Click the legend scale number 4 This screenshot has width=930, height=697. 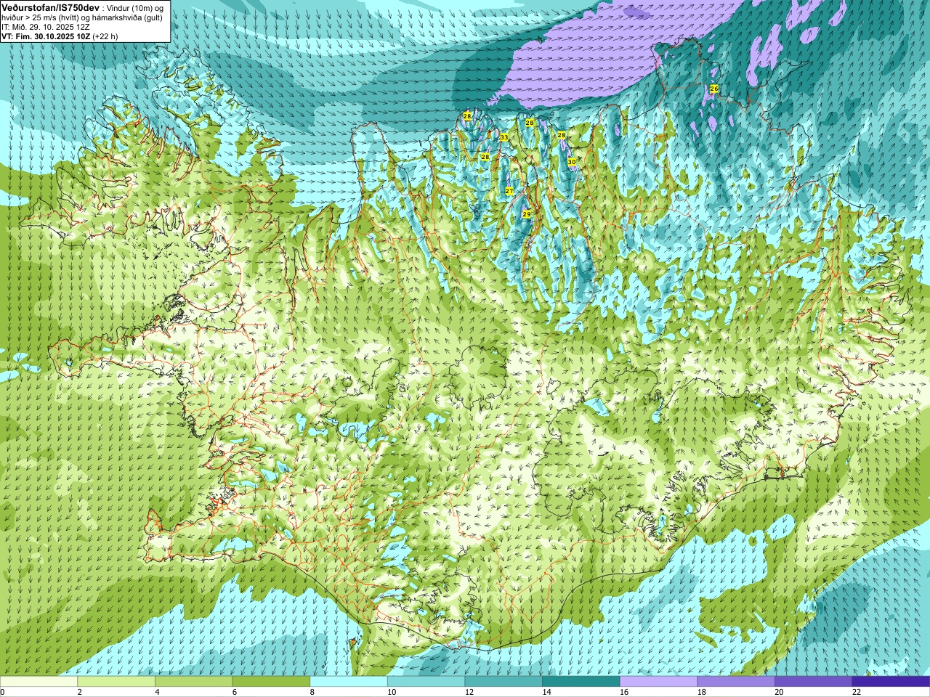click(157, 692)
